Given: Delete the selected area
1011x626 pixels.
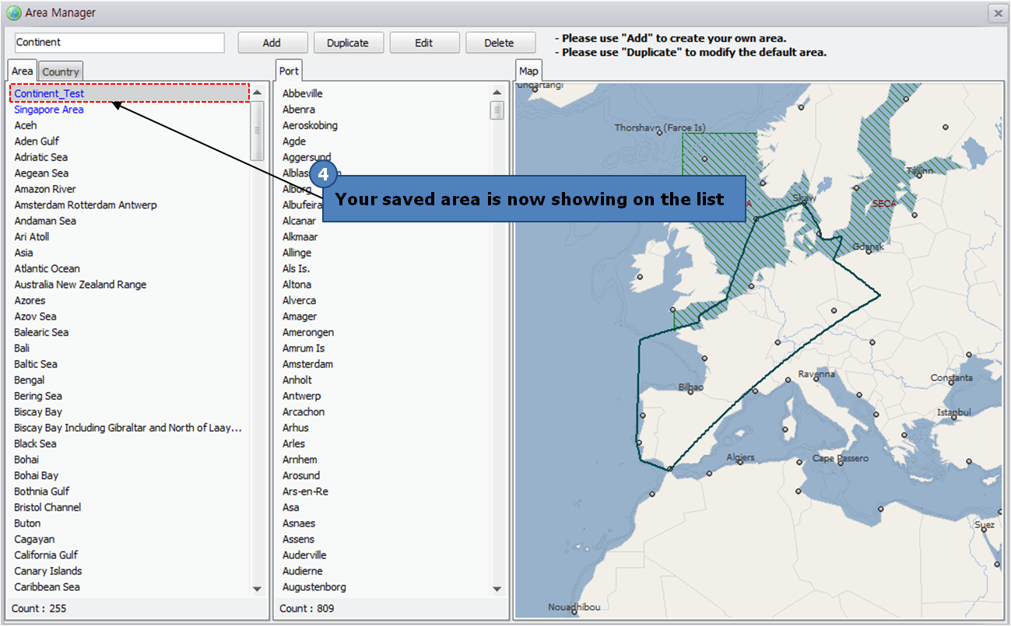Looking at the screenshot, I should [x=500, y=43].
